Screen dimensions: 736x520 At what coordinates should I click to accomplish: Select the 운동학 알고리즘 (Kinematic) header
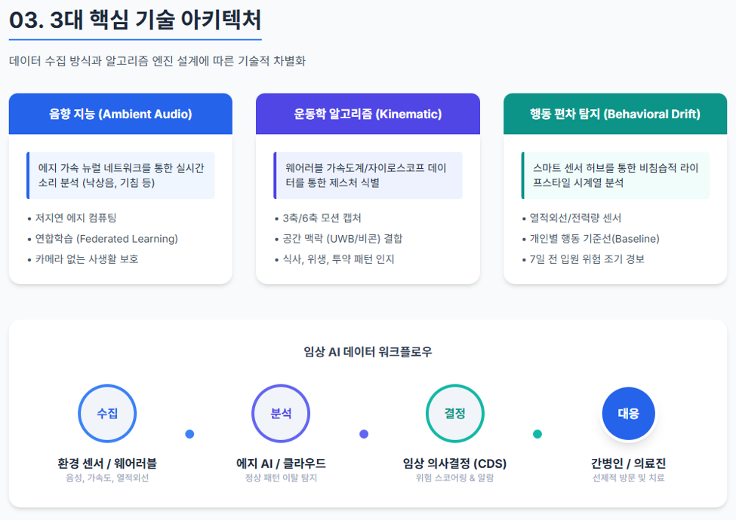[x=368, y=114]
